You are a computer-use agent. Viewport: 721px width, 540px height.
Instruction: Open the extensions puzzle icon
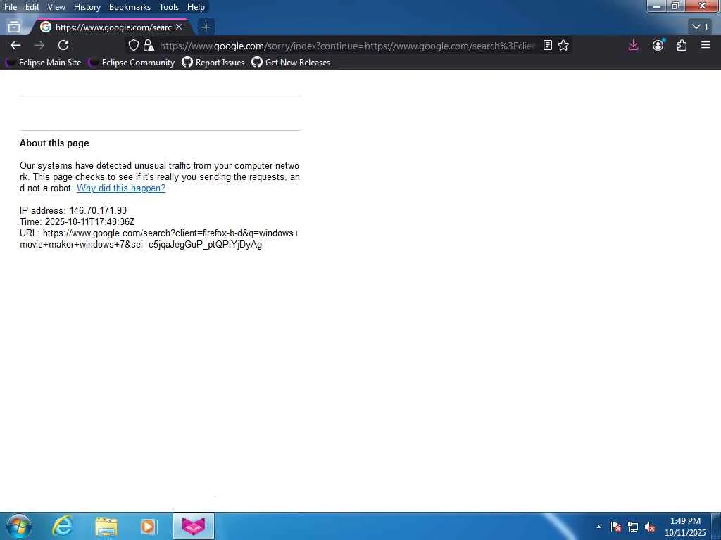click(x=682, y=45)
